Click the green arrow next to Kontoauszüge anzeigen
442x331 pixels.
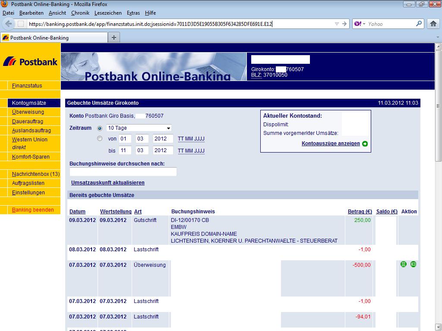tap(365, 144)
